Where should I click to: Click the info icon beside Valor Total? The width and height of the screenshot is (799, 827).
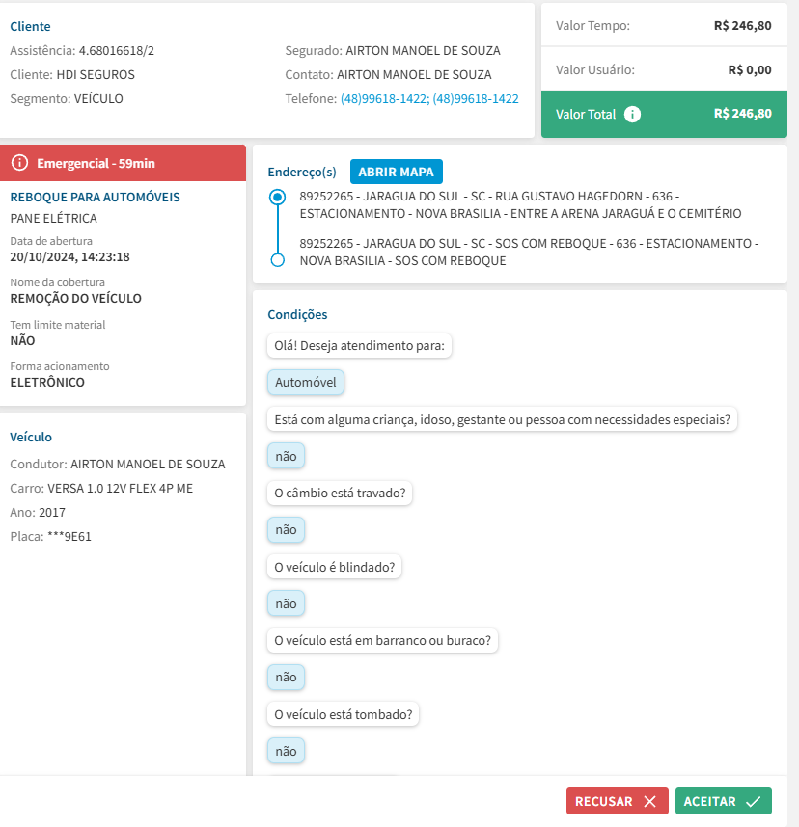click(x=632, y=114)
